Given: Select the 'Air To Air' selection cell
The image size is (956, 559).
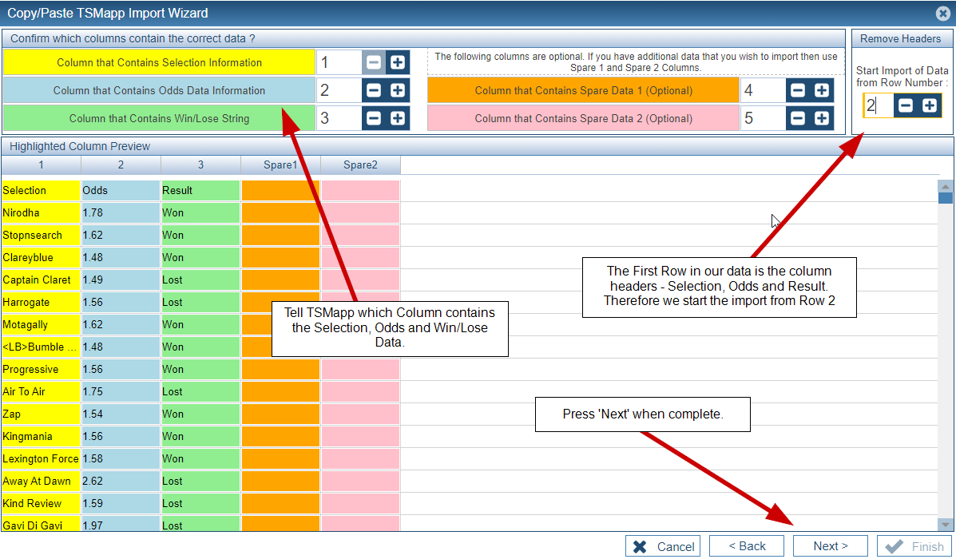Looking at the screenshot, I should point(41,391).
